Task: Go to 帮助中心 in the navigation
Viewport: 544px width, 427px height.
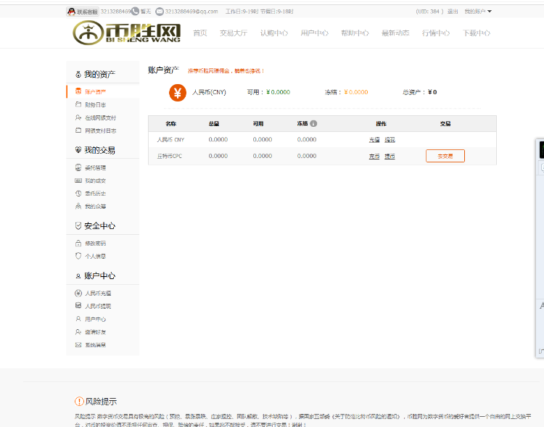Action: tap(355, 33)
